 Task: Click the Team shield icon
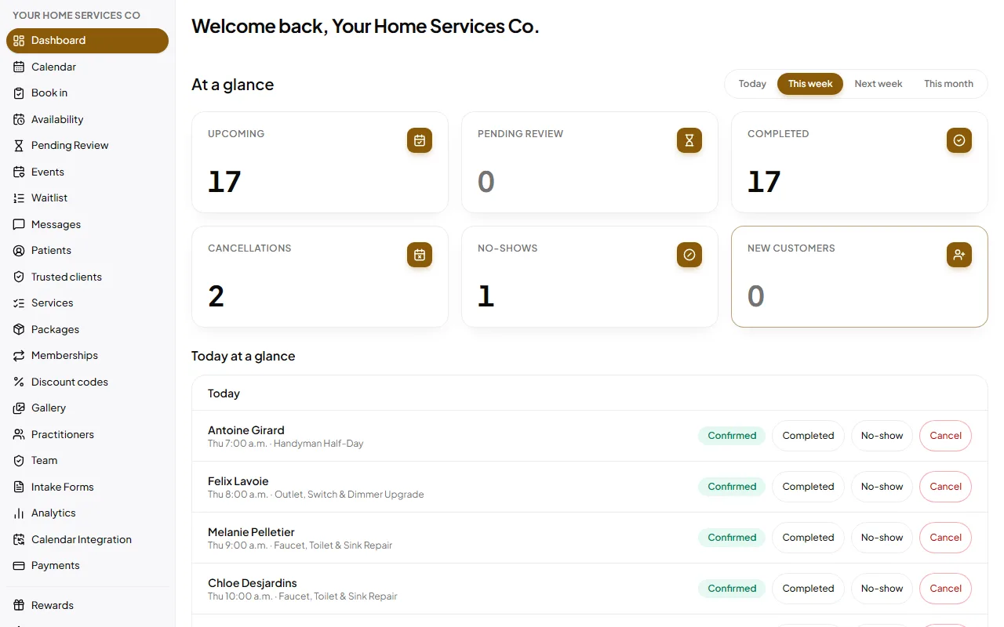pos(19,461)
